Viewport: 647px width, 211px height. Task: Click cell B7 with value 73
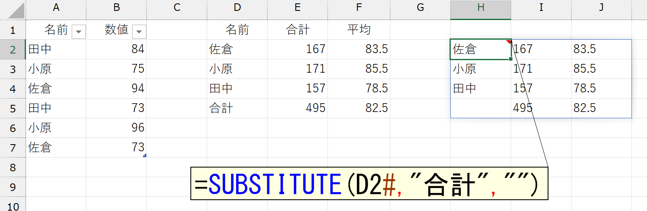pos(117,147)
